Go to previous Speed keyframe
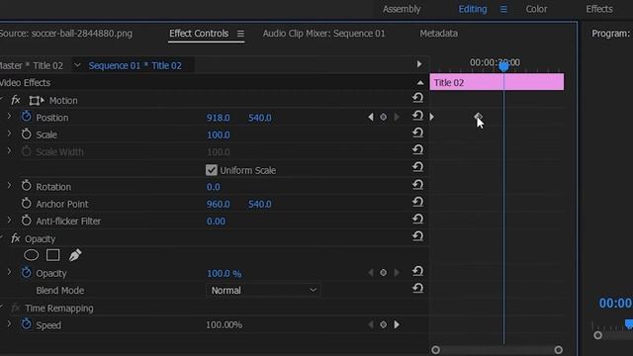This screenshot has width=633, height=356. 371,324
